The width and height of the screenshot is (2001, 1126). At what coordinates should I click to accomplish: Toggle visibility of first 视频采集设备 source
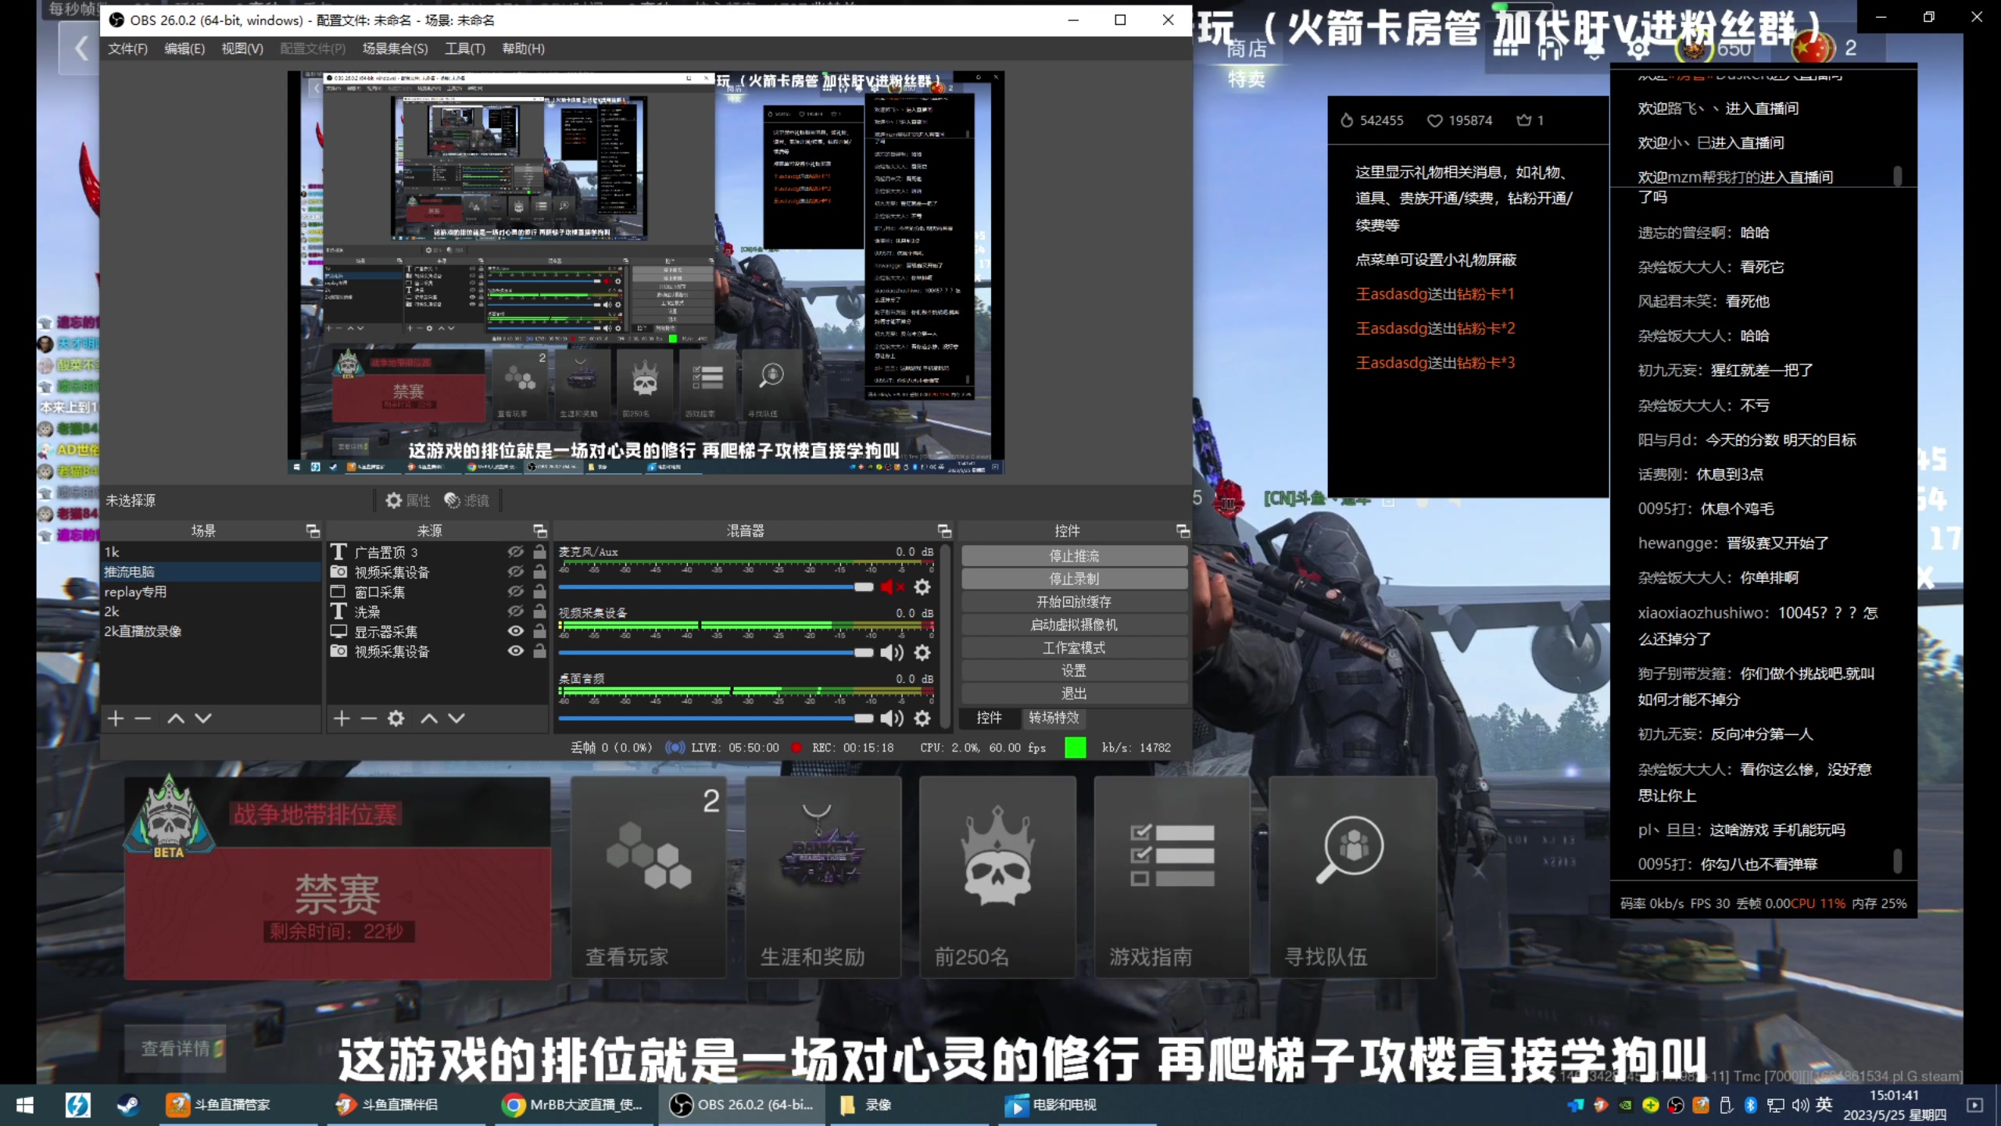515,572
